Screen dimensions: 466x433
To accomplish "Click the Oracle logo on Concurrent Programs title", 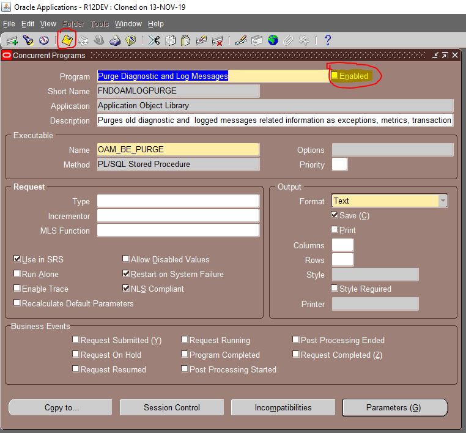I will 7,55.
